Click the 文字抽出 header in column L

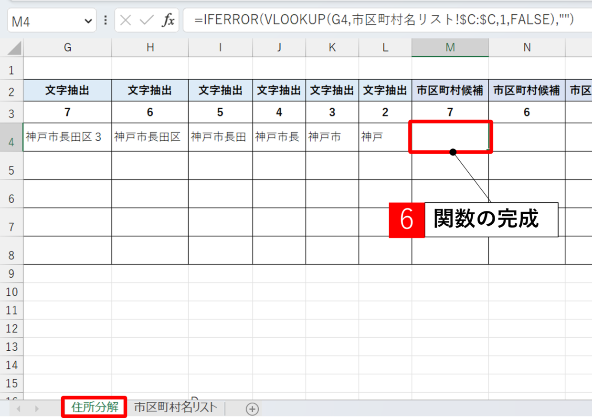[x=385, y=91]
